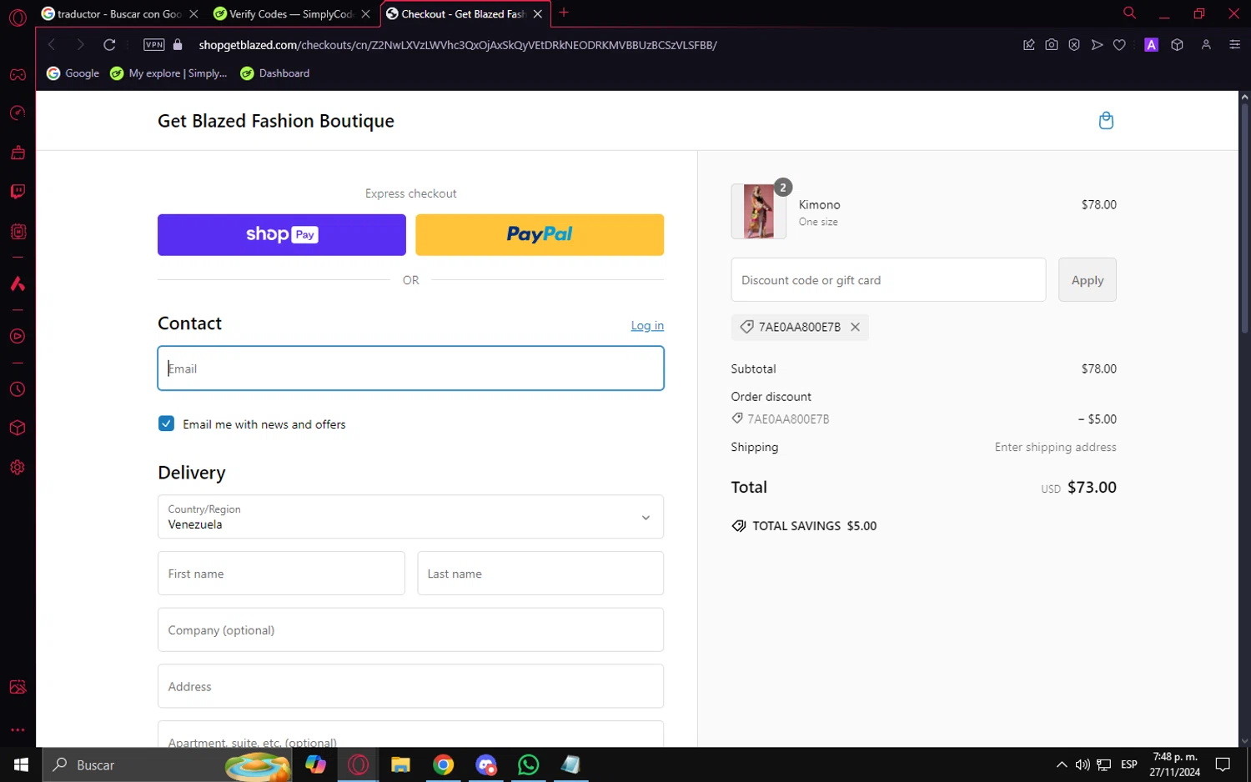Click the camera snapshot icon in toolbar

(x=1052, y=45)
